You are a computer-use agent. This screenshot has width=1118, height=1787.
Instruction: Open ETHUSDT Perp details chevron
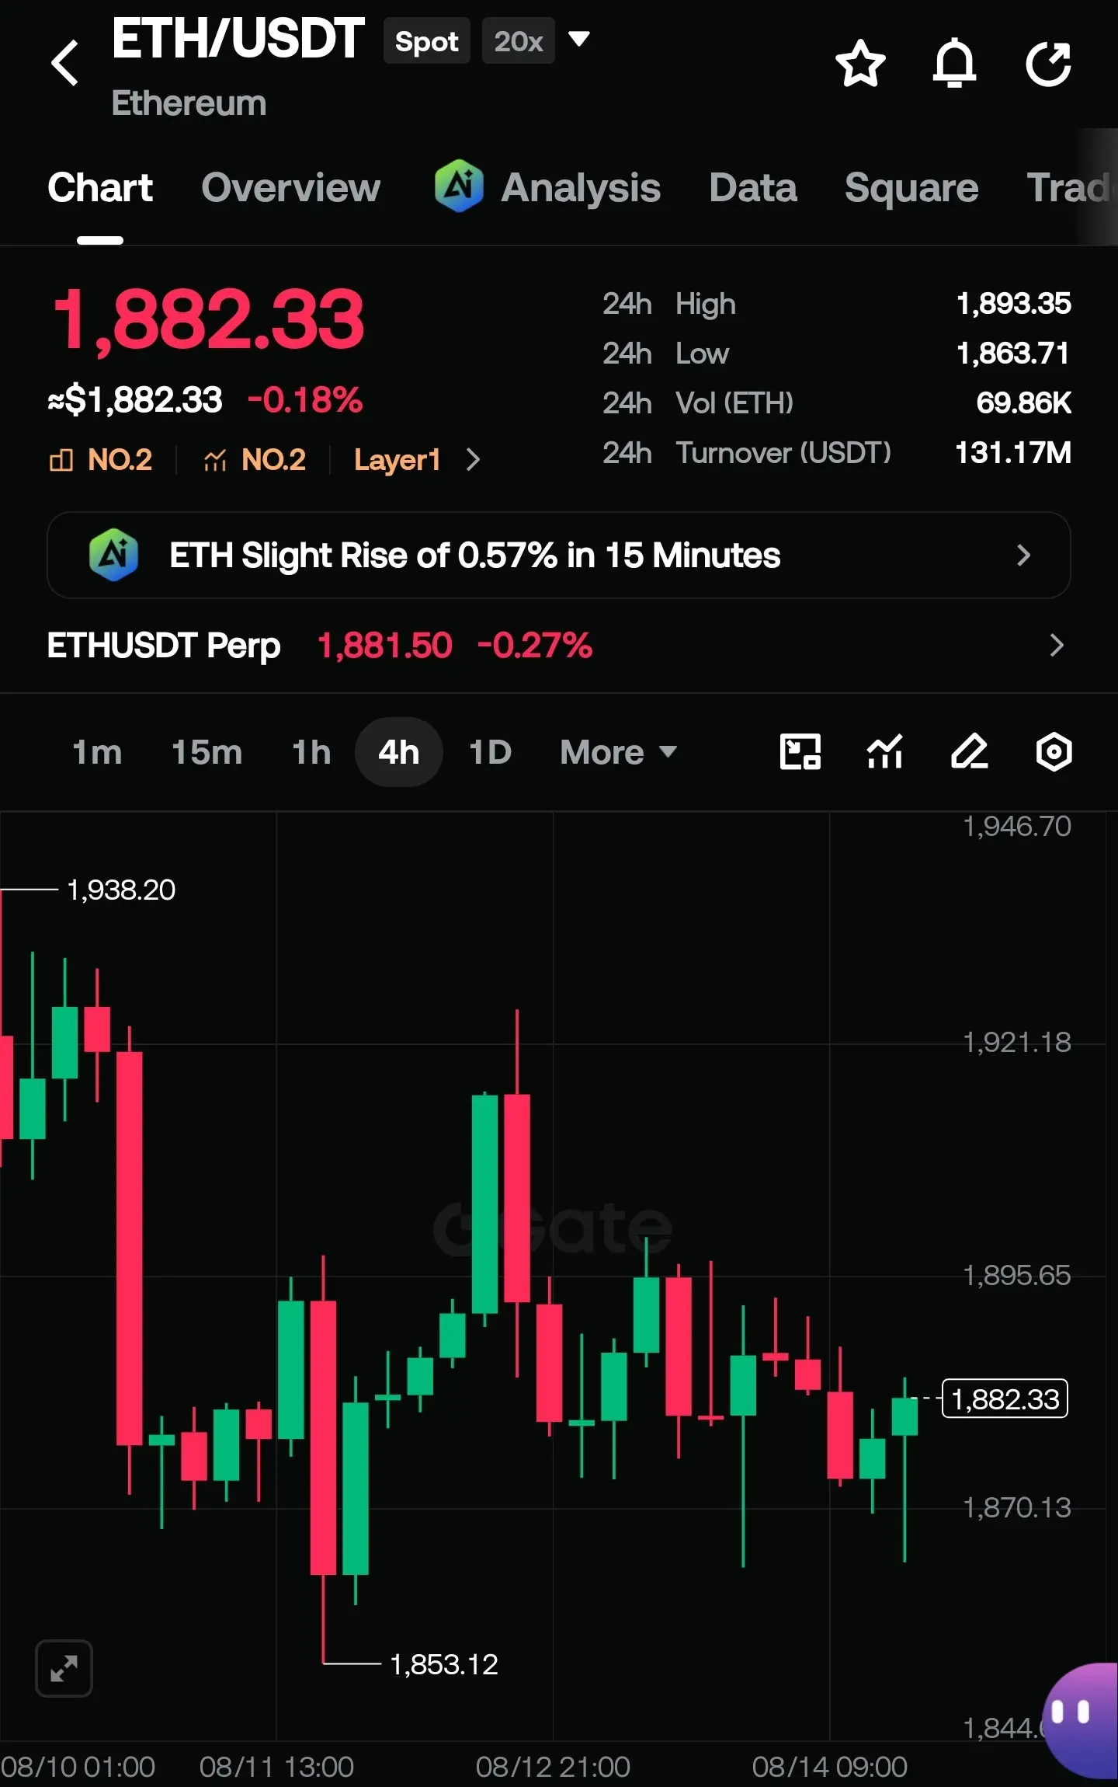[x=1056, y=645]
